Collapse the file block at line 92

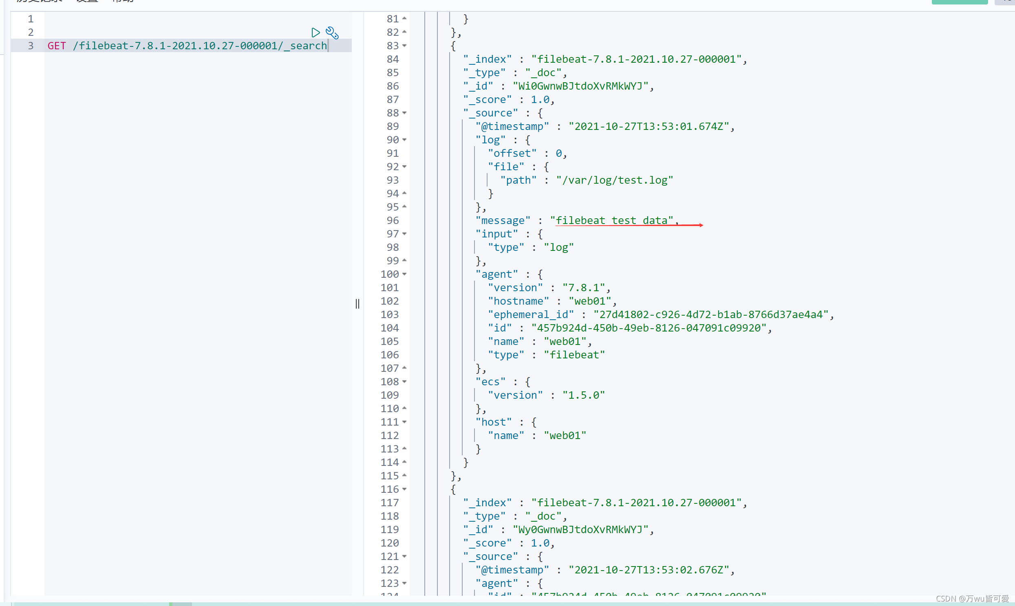pos(404,167)
